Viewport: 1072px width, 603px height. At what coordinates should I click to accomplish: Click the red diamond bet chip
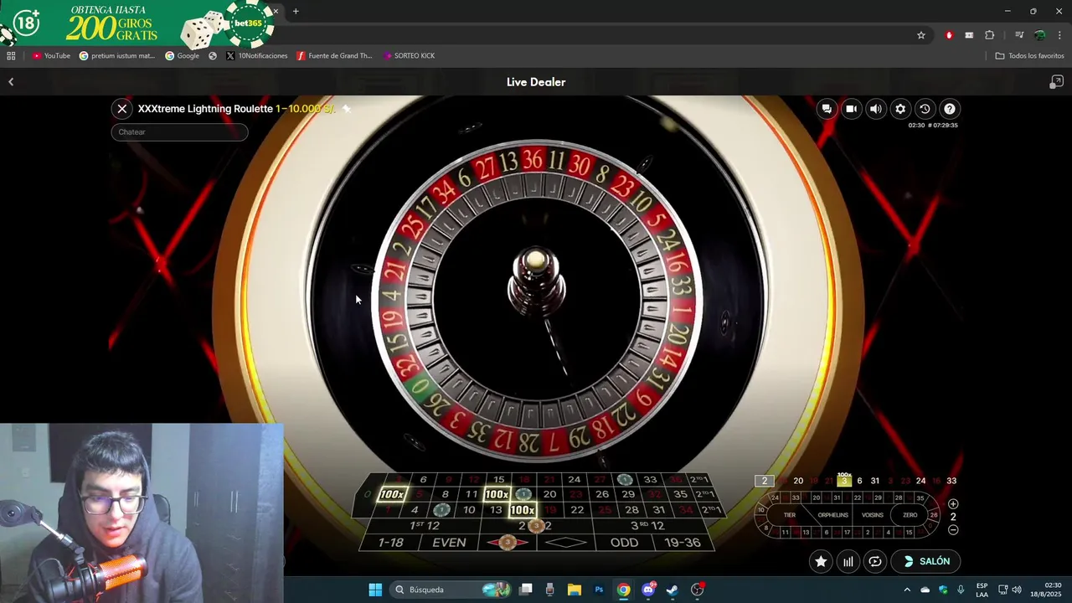point(508,543)
